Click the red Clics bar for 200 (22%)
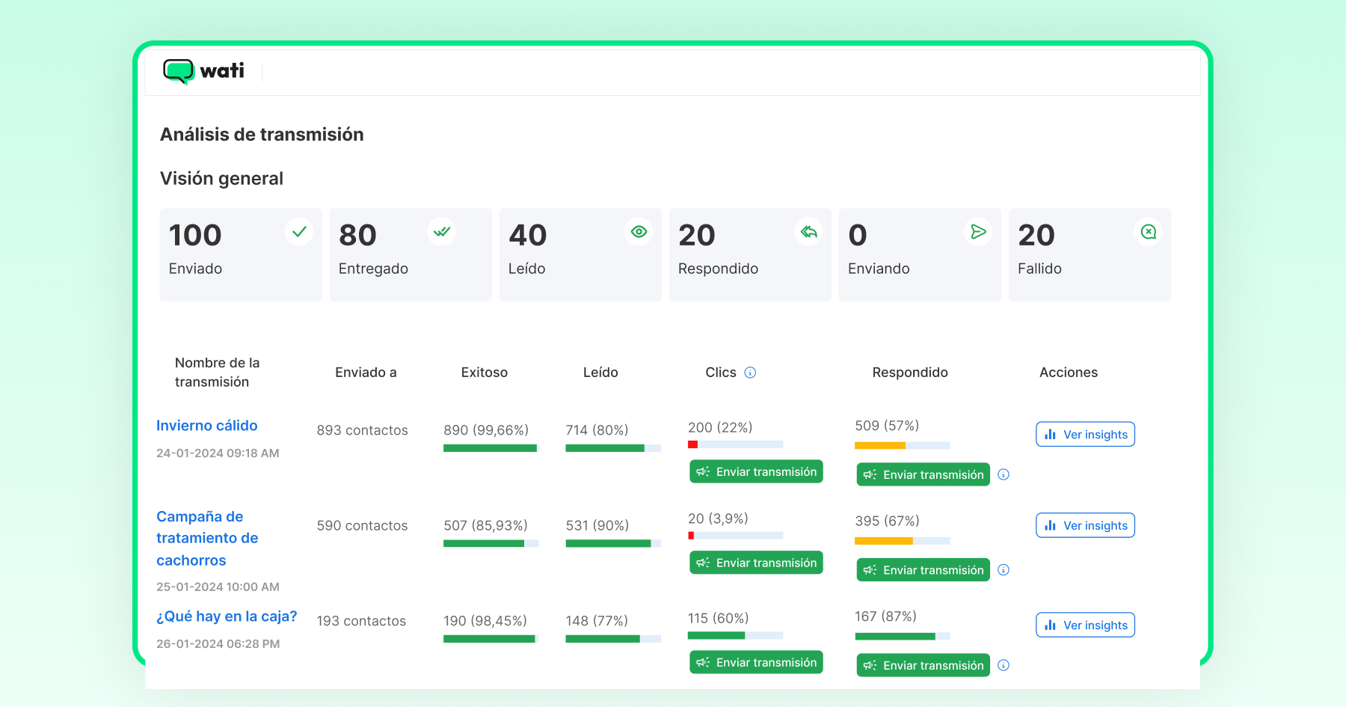 [693, 444]
